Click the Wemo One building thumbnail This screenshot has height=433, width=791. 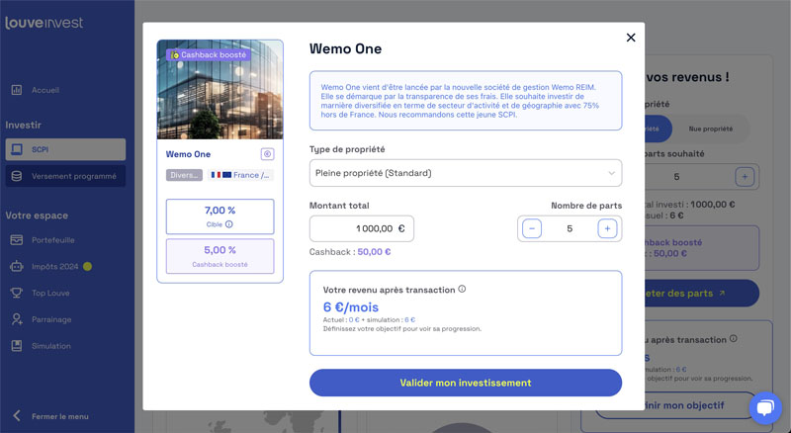tap(220, 89)
